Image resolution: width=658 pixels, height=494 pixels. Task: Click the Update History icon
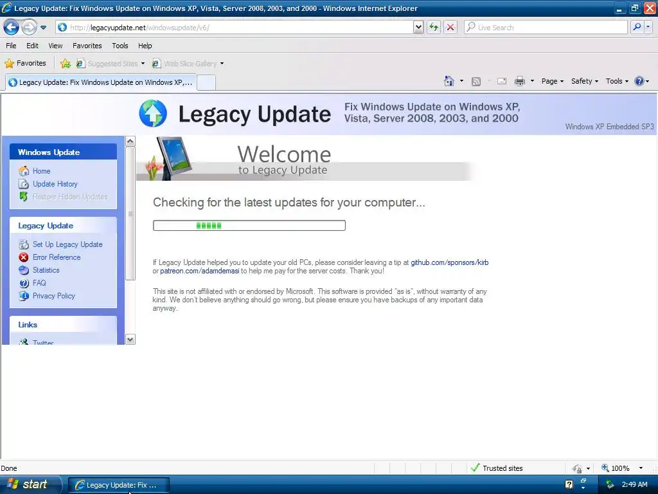pos(24,184)
